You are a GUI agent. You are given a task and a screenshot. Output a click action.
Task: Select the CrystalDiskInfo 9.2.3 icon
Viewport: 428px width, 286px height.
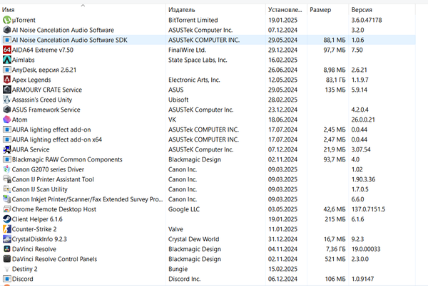point(7,239)
